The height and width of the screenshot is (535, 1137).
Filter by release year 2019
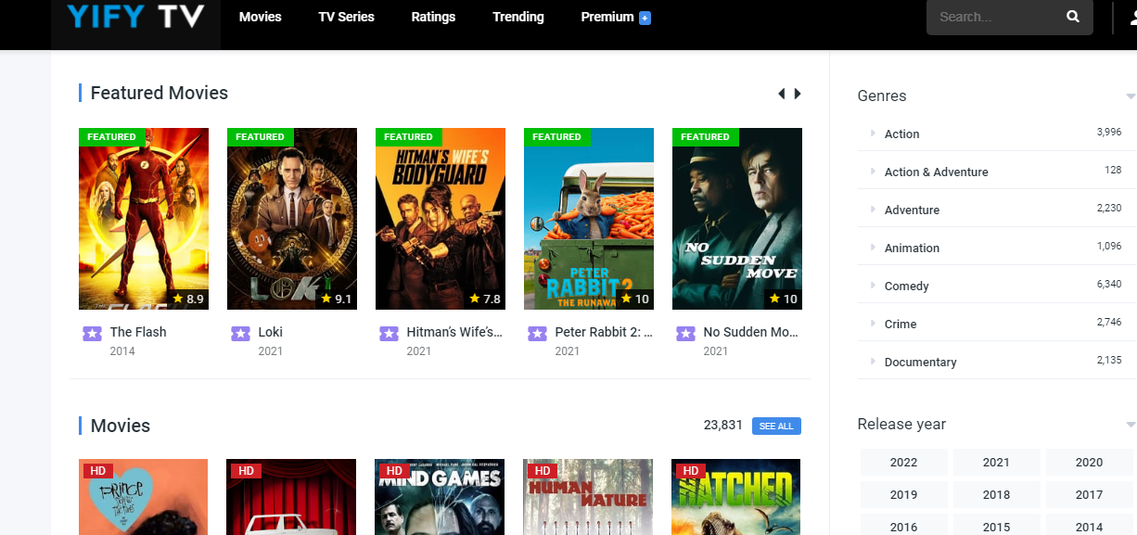point(903,495)
